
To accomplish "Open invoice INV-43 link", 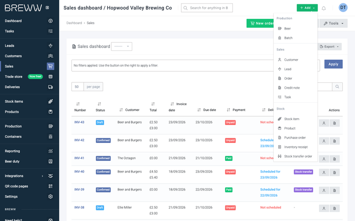I will click(x=79, y=122).
